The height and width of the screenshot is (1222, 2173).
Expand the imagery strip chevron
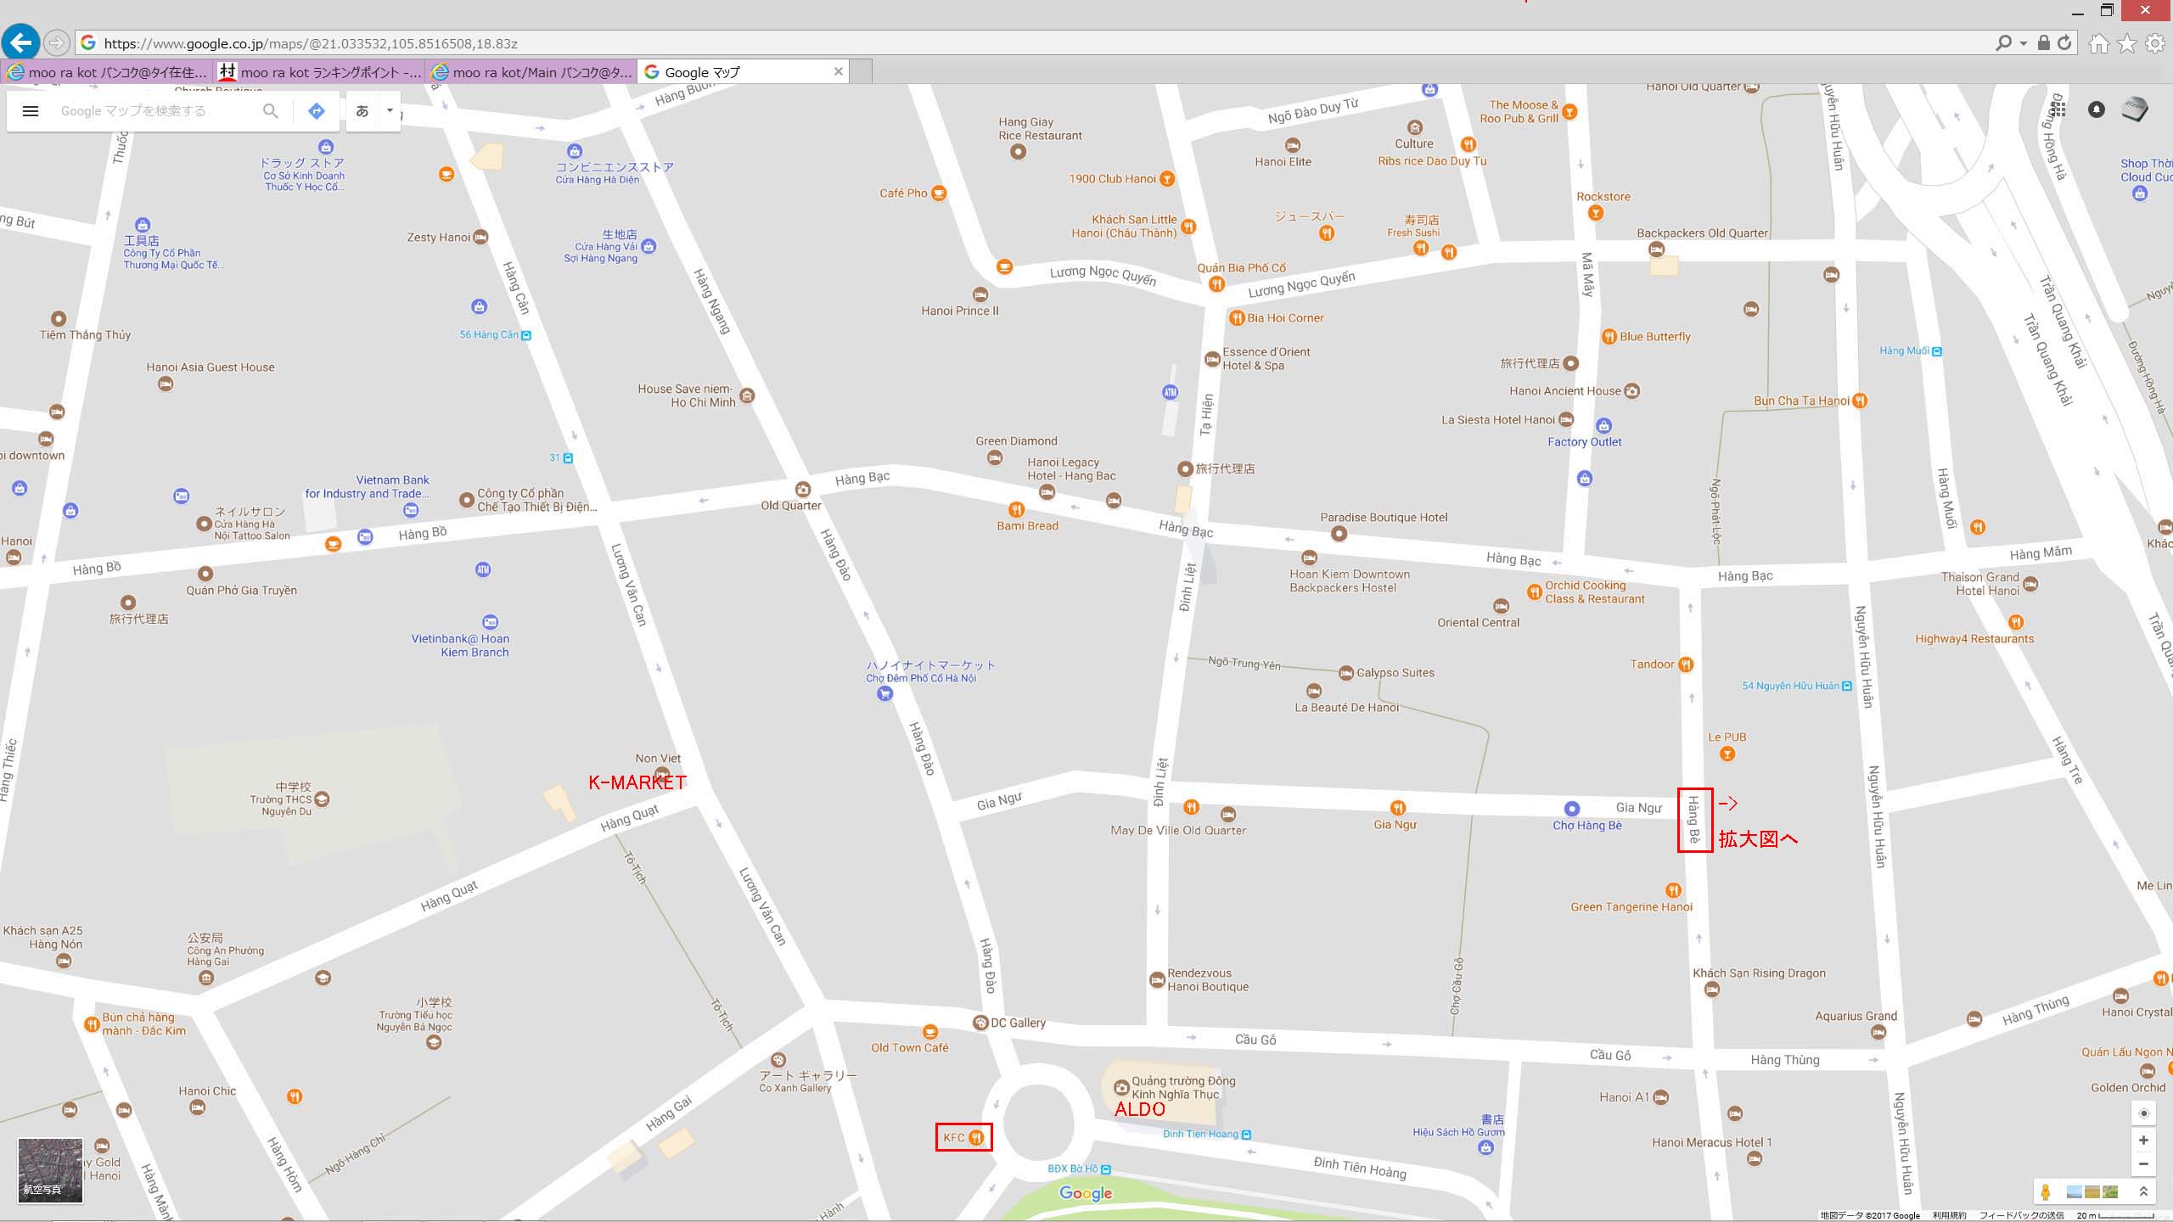2143,1192
